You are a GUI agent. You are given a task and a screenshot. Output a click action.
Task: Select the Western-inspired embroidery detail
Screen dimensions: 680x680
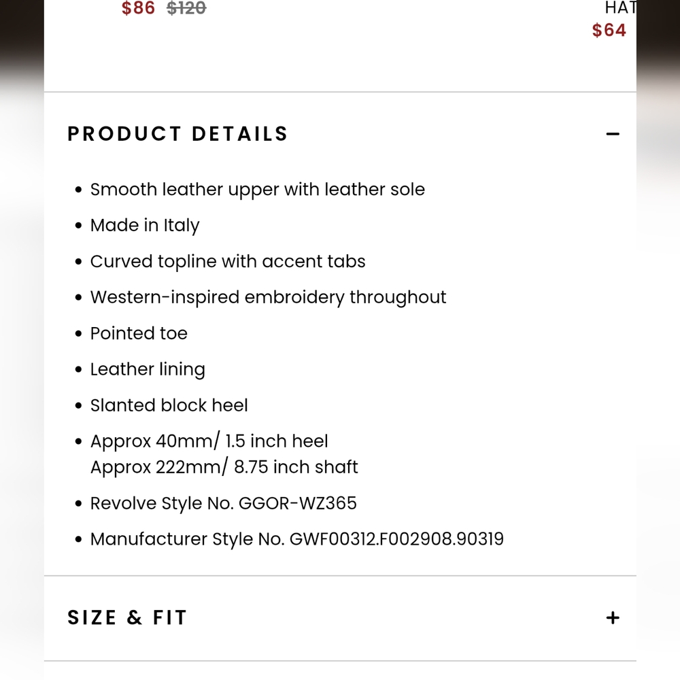pyautogui.click(x=268, y=297)
